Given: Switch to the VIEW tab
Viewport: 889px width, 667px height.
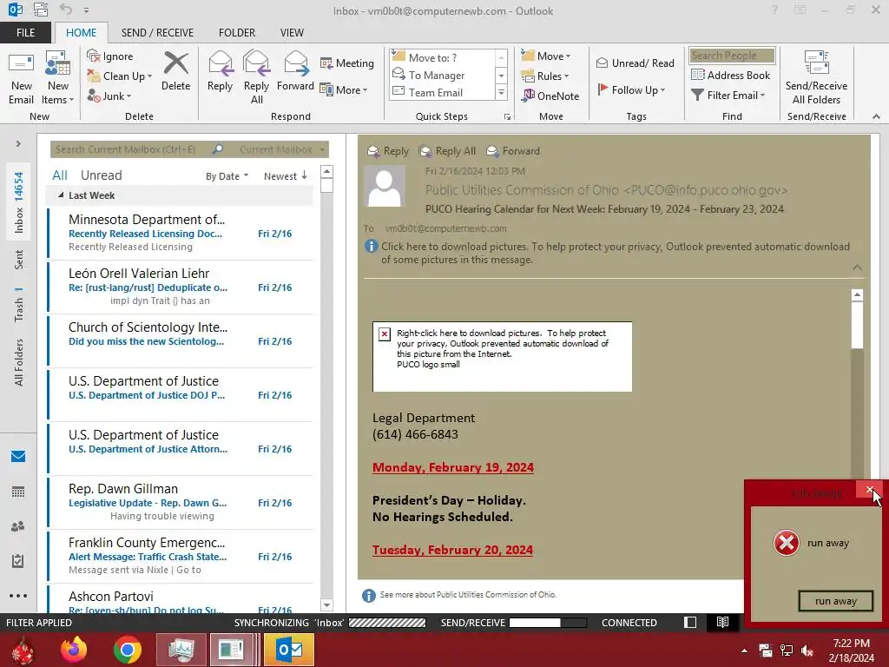Looking at the screenshot, I should (x=292, y=33).
